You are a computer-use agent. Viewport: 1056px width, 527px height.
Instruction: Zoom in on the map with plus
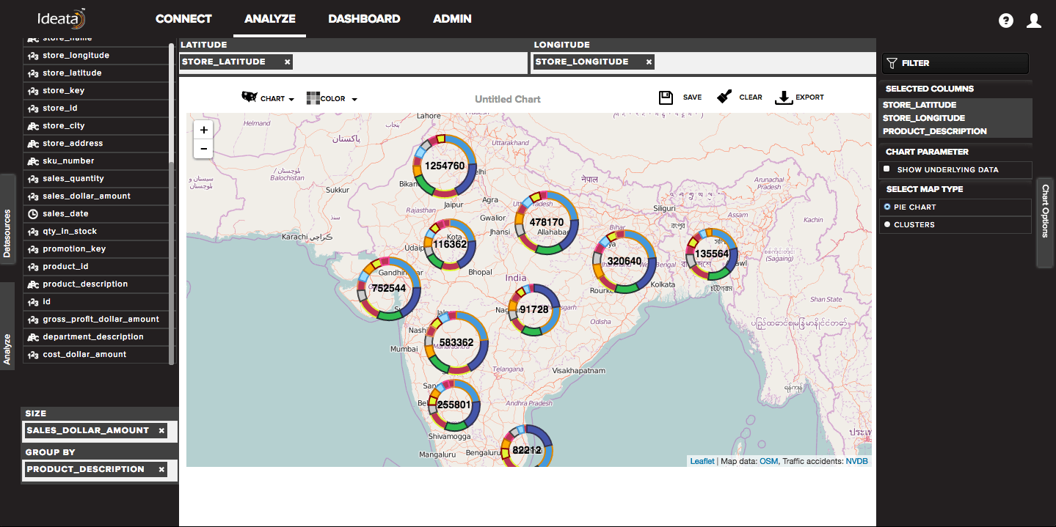(203, 130)
